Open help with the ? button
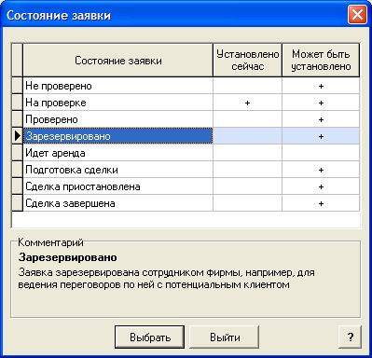The image size is (372, 358). pyautogui.click(x=350, y=337)
